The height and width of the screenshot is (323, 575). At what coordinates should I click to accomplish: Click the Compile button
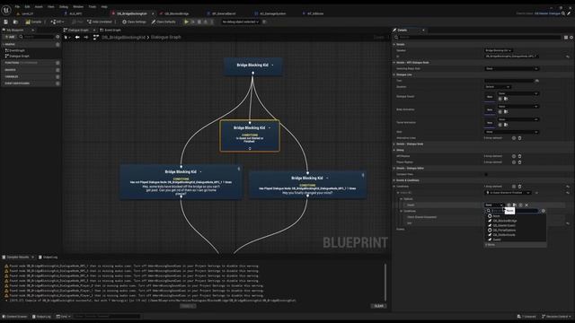coord(33,22)
